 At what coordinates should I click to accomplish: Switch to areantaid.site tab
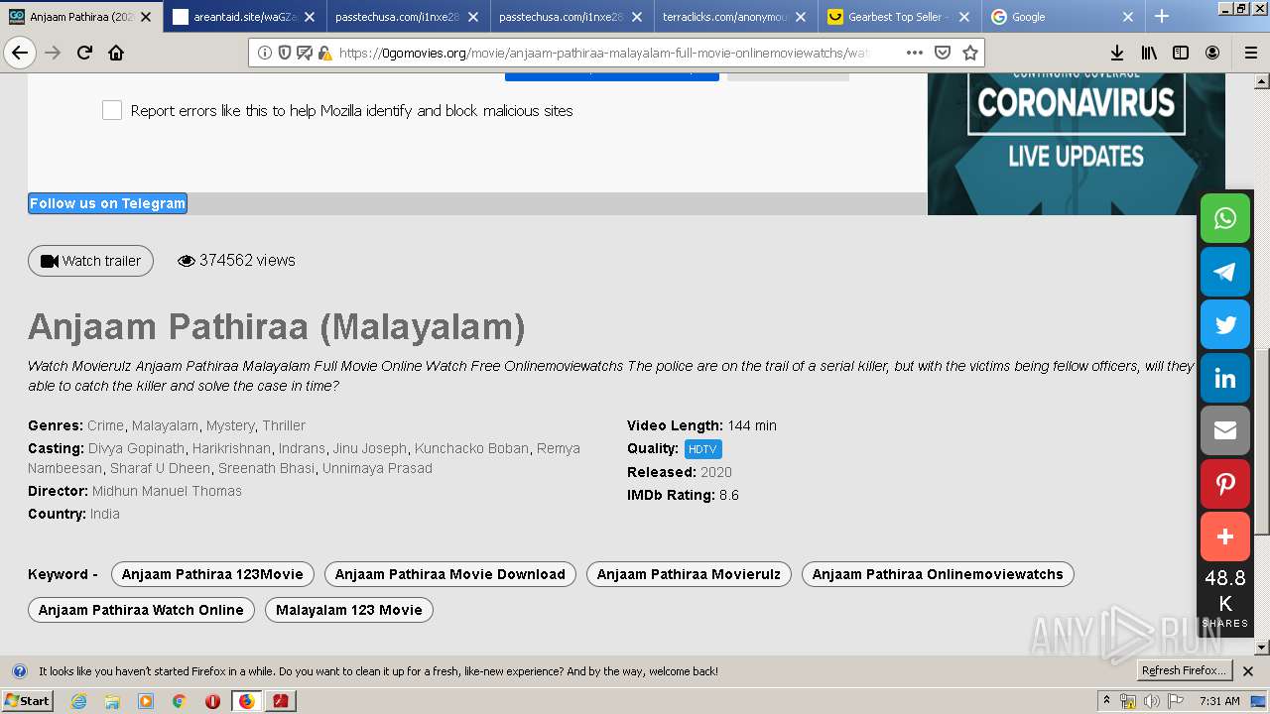(x=244, y=17)
